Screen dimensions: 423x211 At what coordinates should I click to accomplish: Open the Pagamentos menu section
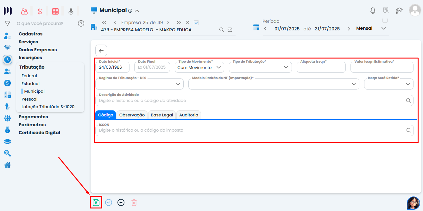33,117
